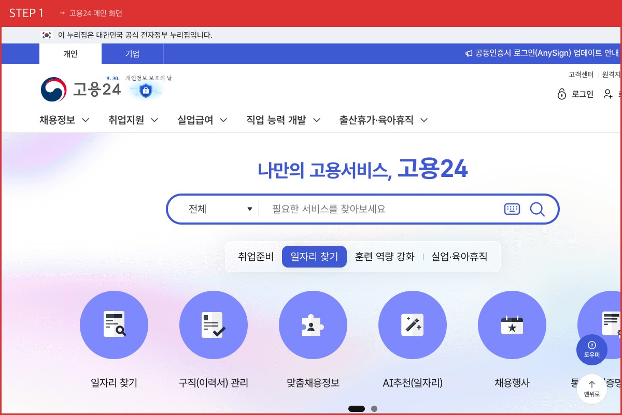Click the privacy protection shield lock icon
The image size is (622, 415).
pos(146,91)
